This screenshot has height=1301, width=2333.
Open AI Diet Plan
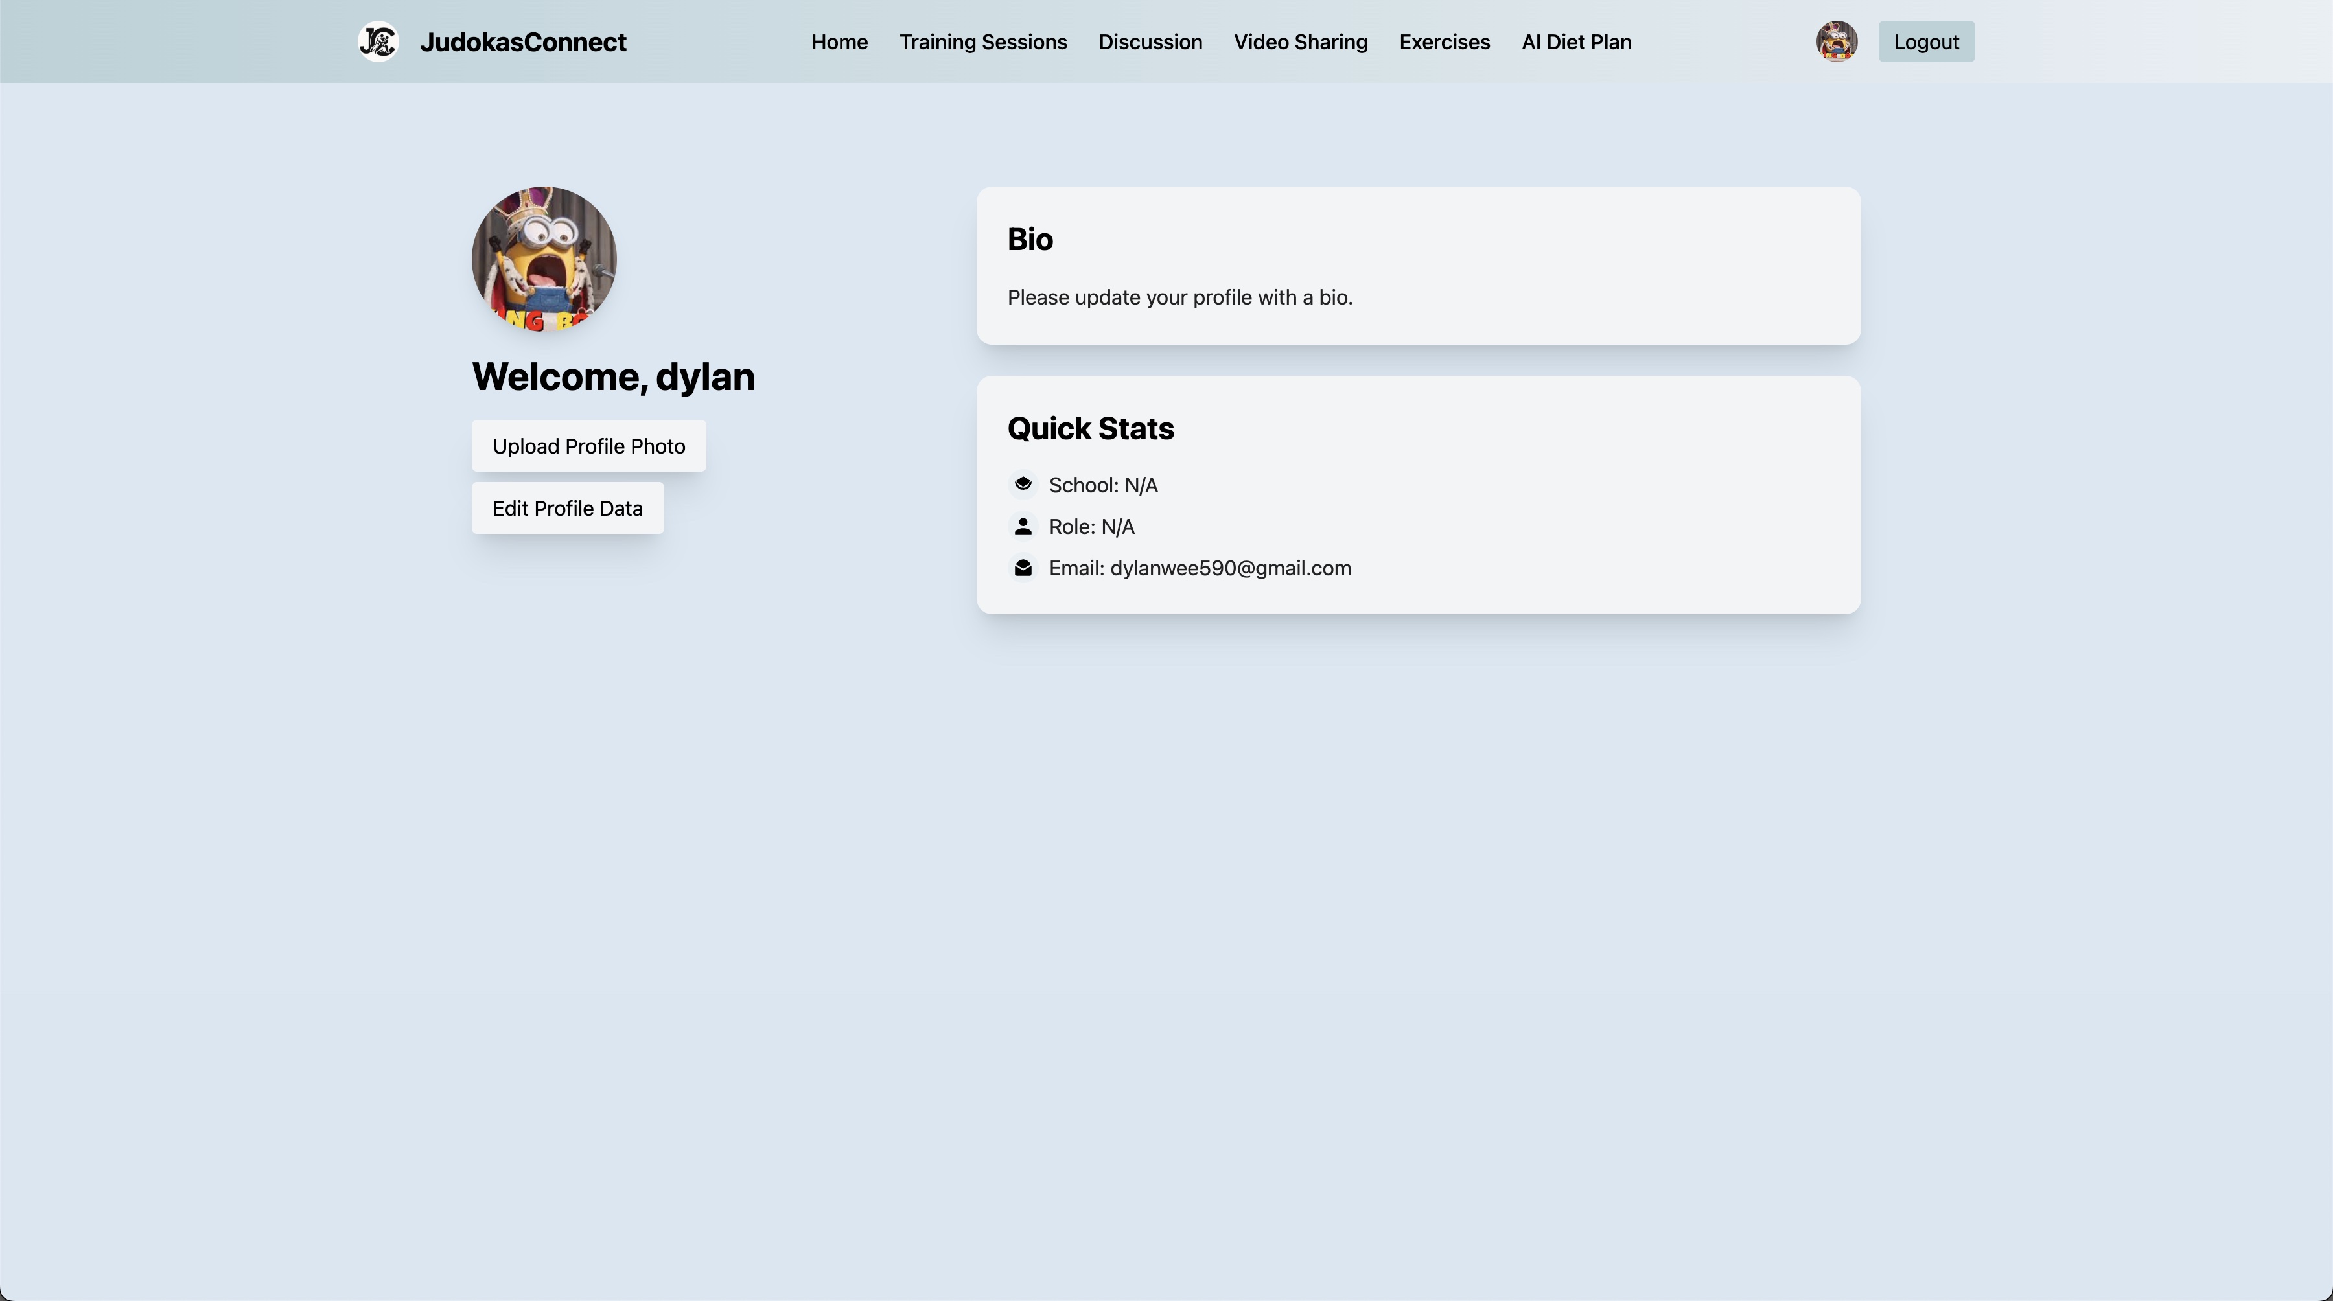[1576, 43]
